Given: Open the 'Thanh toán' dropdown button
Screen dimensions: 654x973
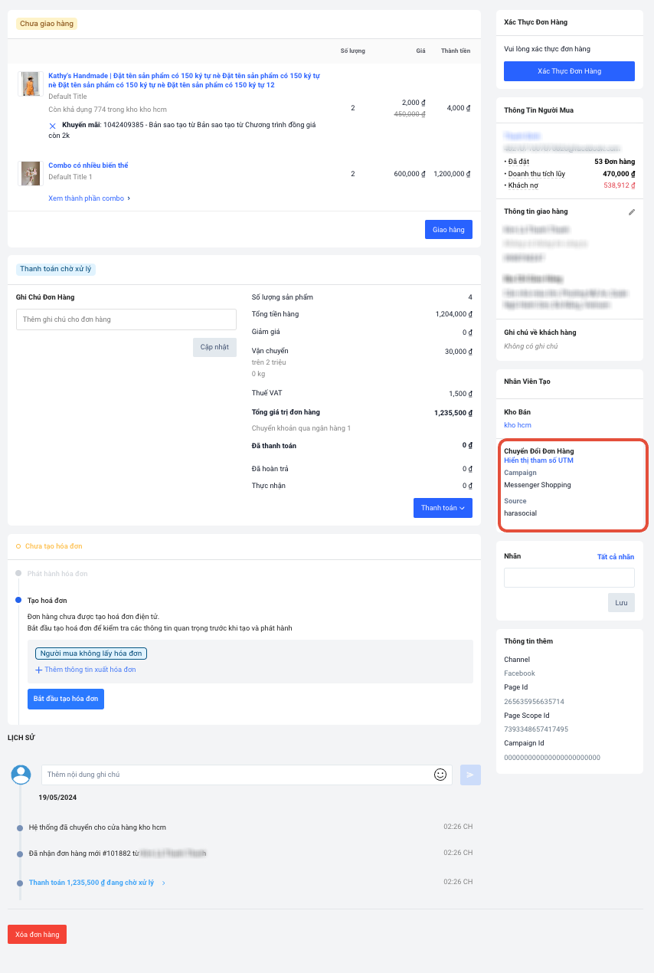Looking at the screenshot, I should 443,508.
